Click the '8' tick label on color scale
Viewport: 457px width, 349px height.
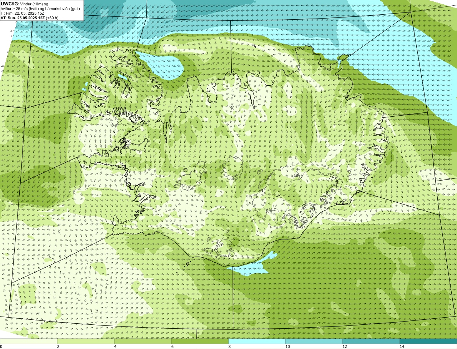coord(229,347)
